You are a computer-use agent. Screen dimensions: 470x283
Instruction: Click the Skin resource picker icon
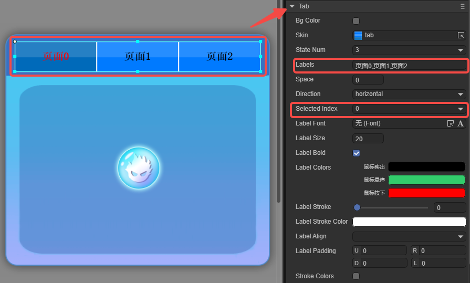(x=461, y=35)
